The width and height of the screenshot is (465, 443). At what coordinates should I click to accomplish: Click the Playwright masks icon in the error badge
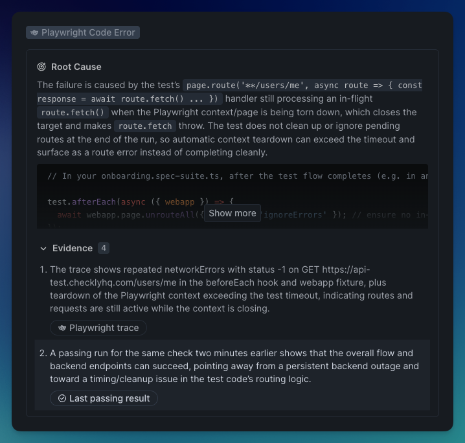click(34, 32)
